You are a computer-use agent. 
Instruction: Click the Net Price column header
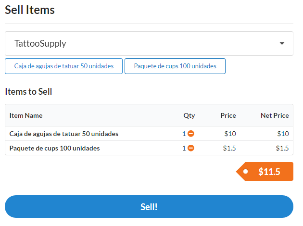click(x=275, y=115)
